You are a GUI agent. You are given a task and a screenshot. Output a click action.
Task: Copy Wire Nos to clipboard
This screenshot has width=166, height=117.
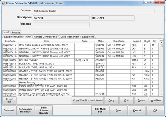(x=88, y=100)
